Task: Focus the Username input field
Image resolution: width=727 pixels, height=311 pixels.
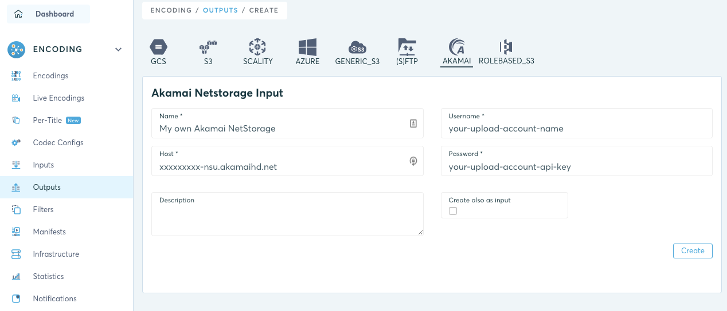Action: [577, 123]
